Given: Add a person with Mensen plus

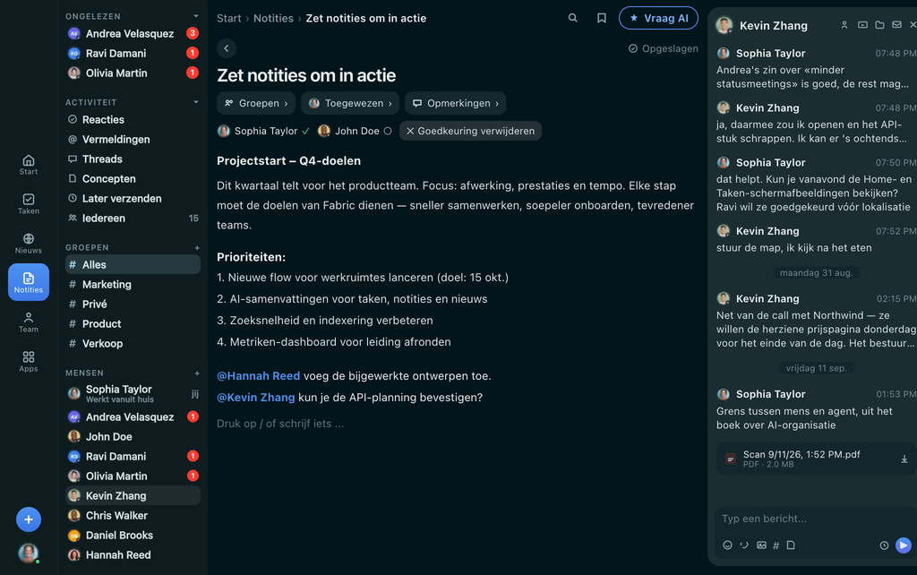Looking at the screenshot, I should pyautogui.click(x=197, y=373).
